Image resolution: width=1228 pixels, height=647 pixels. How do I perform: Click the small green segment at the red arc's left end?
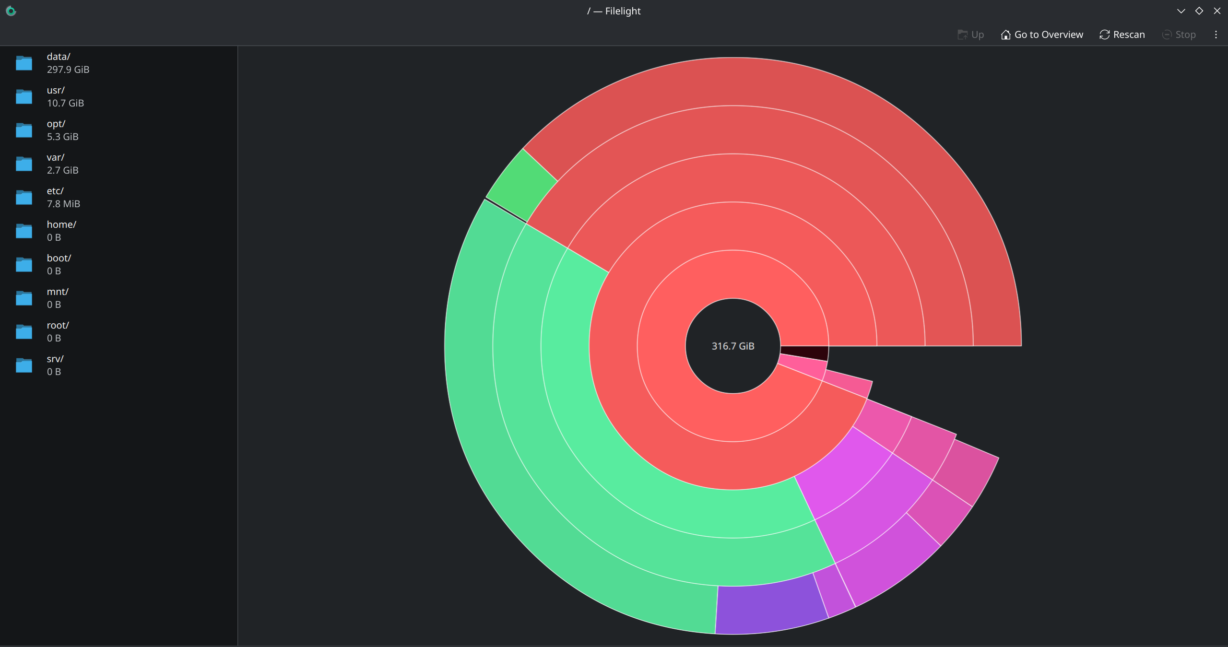point(523,186)
